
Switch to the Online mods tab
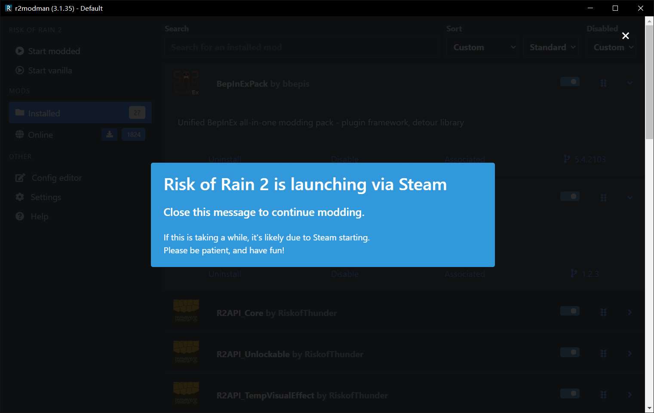point(40,135)
